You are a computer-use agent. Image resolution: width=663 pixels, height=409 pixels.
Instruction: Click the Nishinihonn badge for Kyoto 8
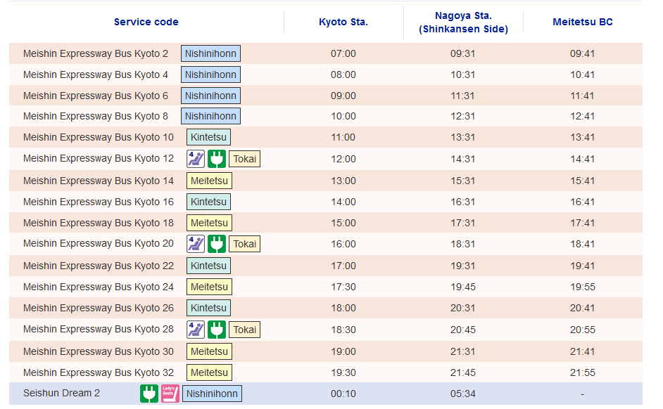coord(210,116)
